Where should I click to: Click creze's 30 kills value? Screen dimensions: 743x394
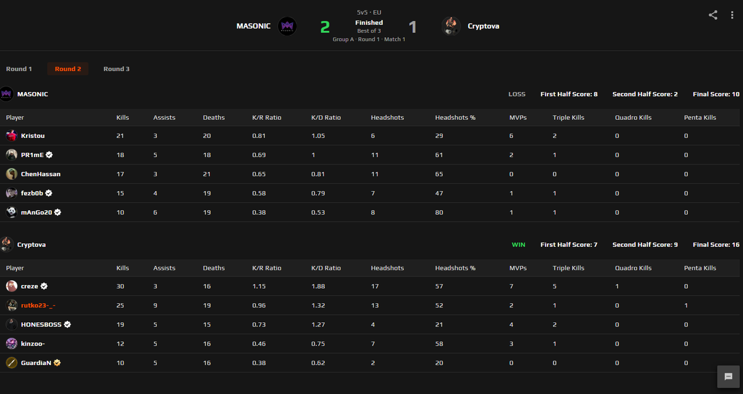tap(120, 286)
